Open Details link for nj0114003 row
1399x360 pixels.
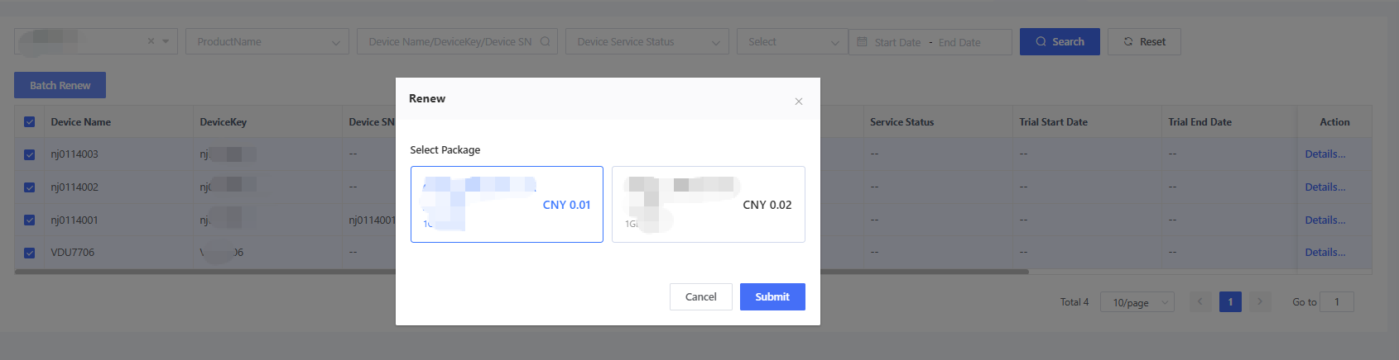coord(1324,154)
